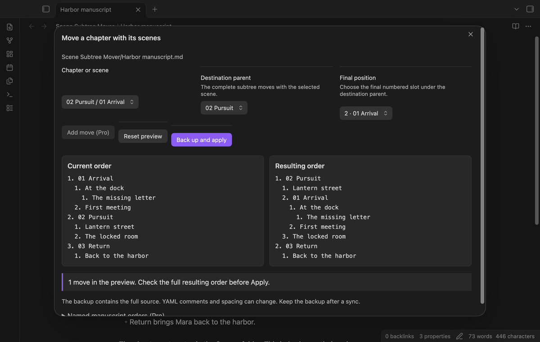540x342 pixels.
Task: Click The missing letter in Resulting order
Action: click(x=338, y=217)
